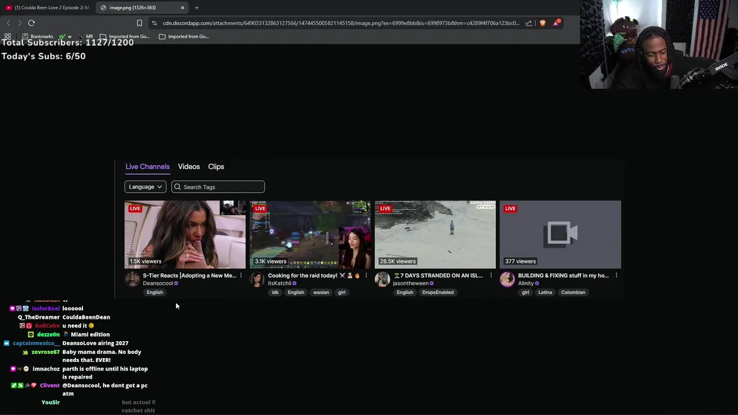Switch to the Videos tab
This screenshot has width=738, height=415.
point(189,167)
